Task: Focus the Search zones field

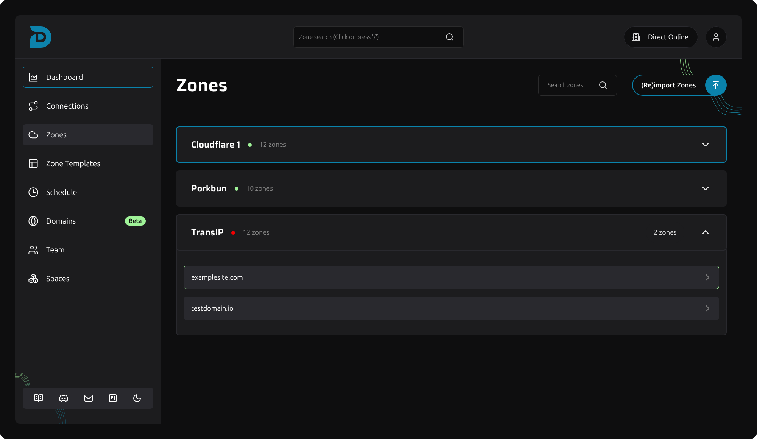Action: tap(577, 85)
